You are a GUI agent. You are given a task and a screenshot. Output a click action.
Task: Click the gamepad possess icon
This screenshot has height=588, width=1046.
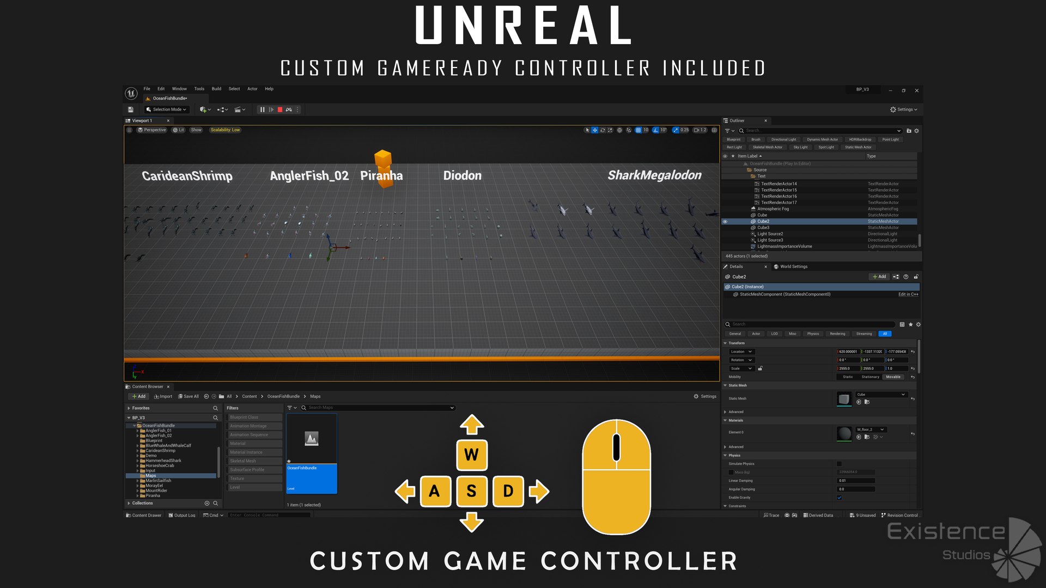(x=289, y=109)
